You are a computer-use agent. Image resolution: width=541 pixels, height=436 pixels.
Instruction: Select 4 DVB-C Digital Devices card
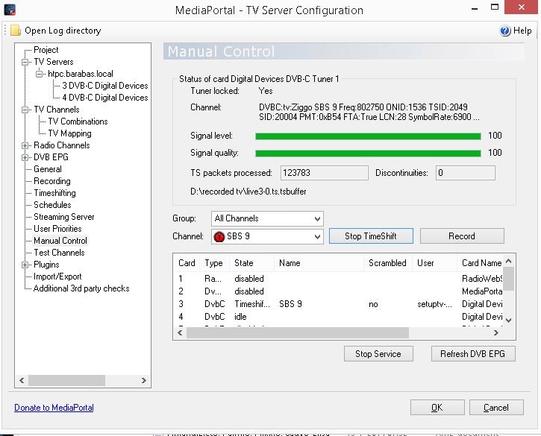[x=105, y=98]
